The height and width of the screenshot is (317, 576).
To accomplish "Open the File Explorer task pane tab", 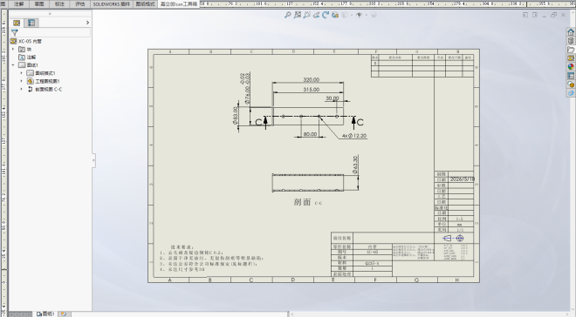I will (x=571, y=50).
